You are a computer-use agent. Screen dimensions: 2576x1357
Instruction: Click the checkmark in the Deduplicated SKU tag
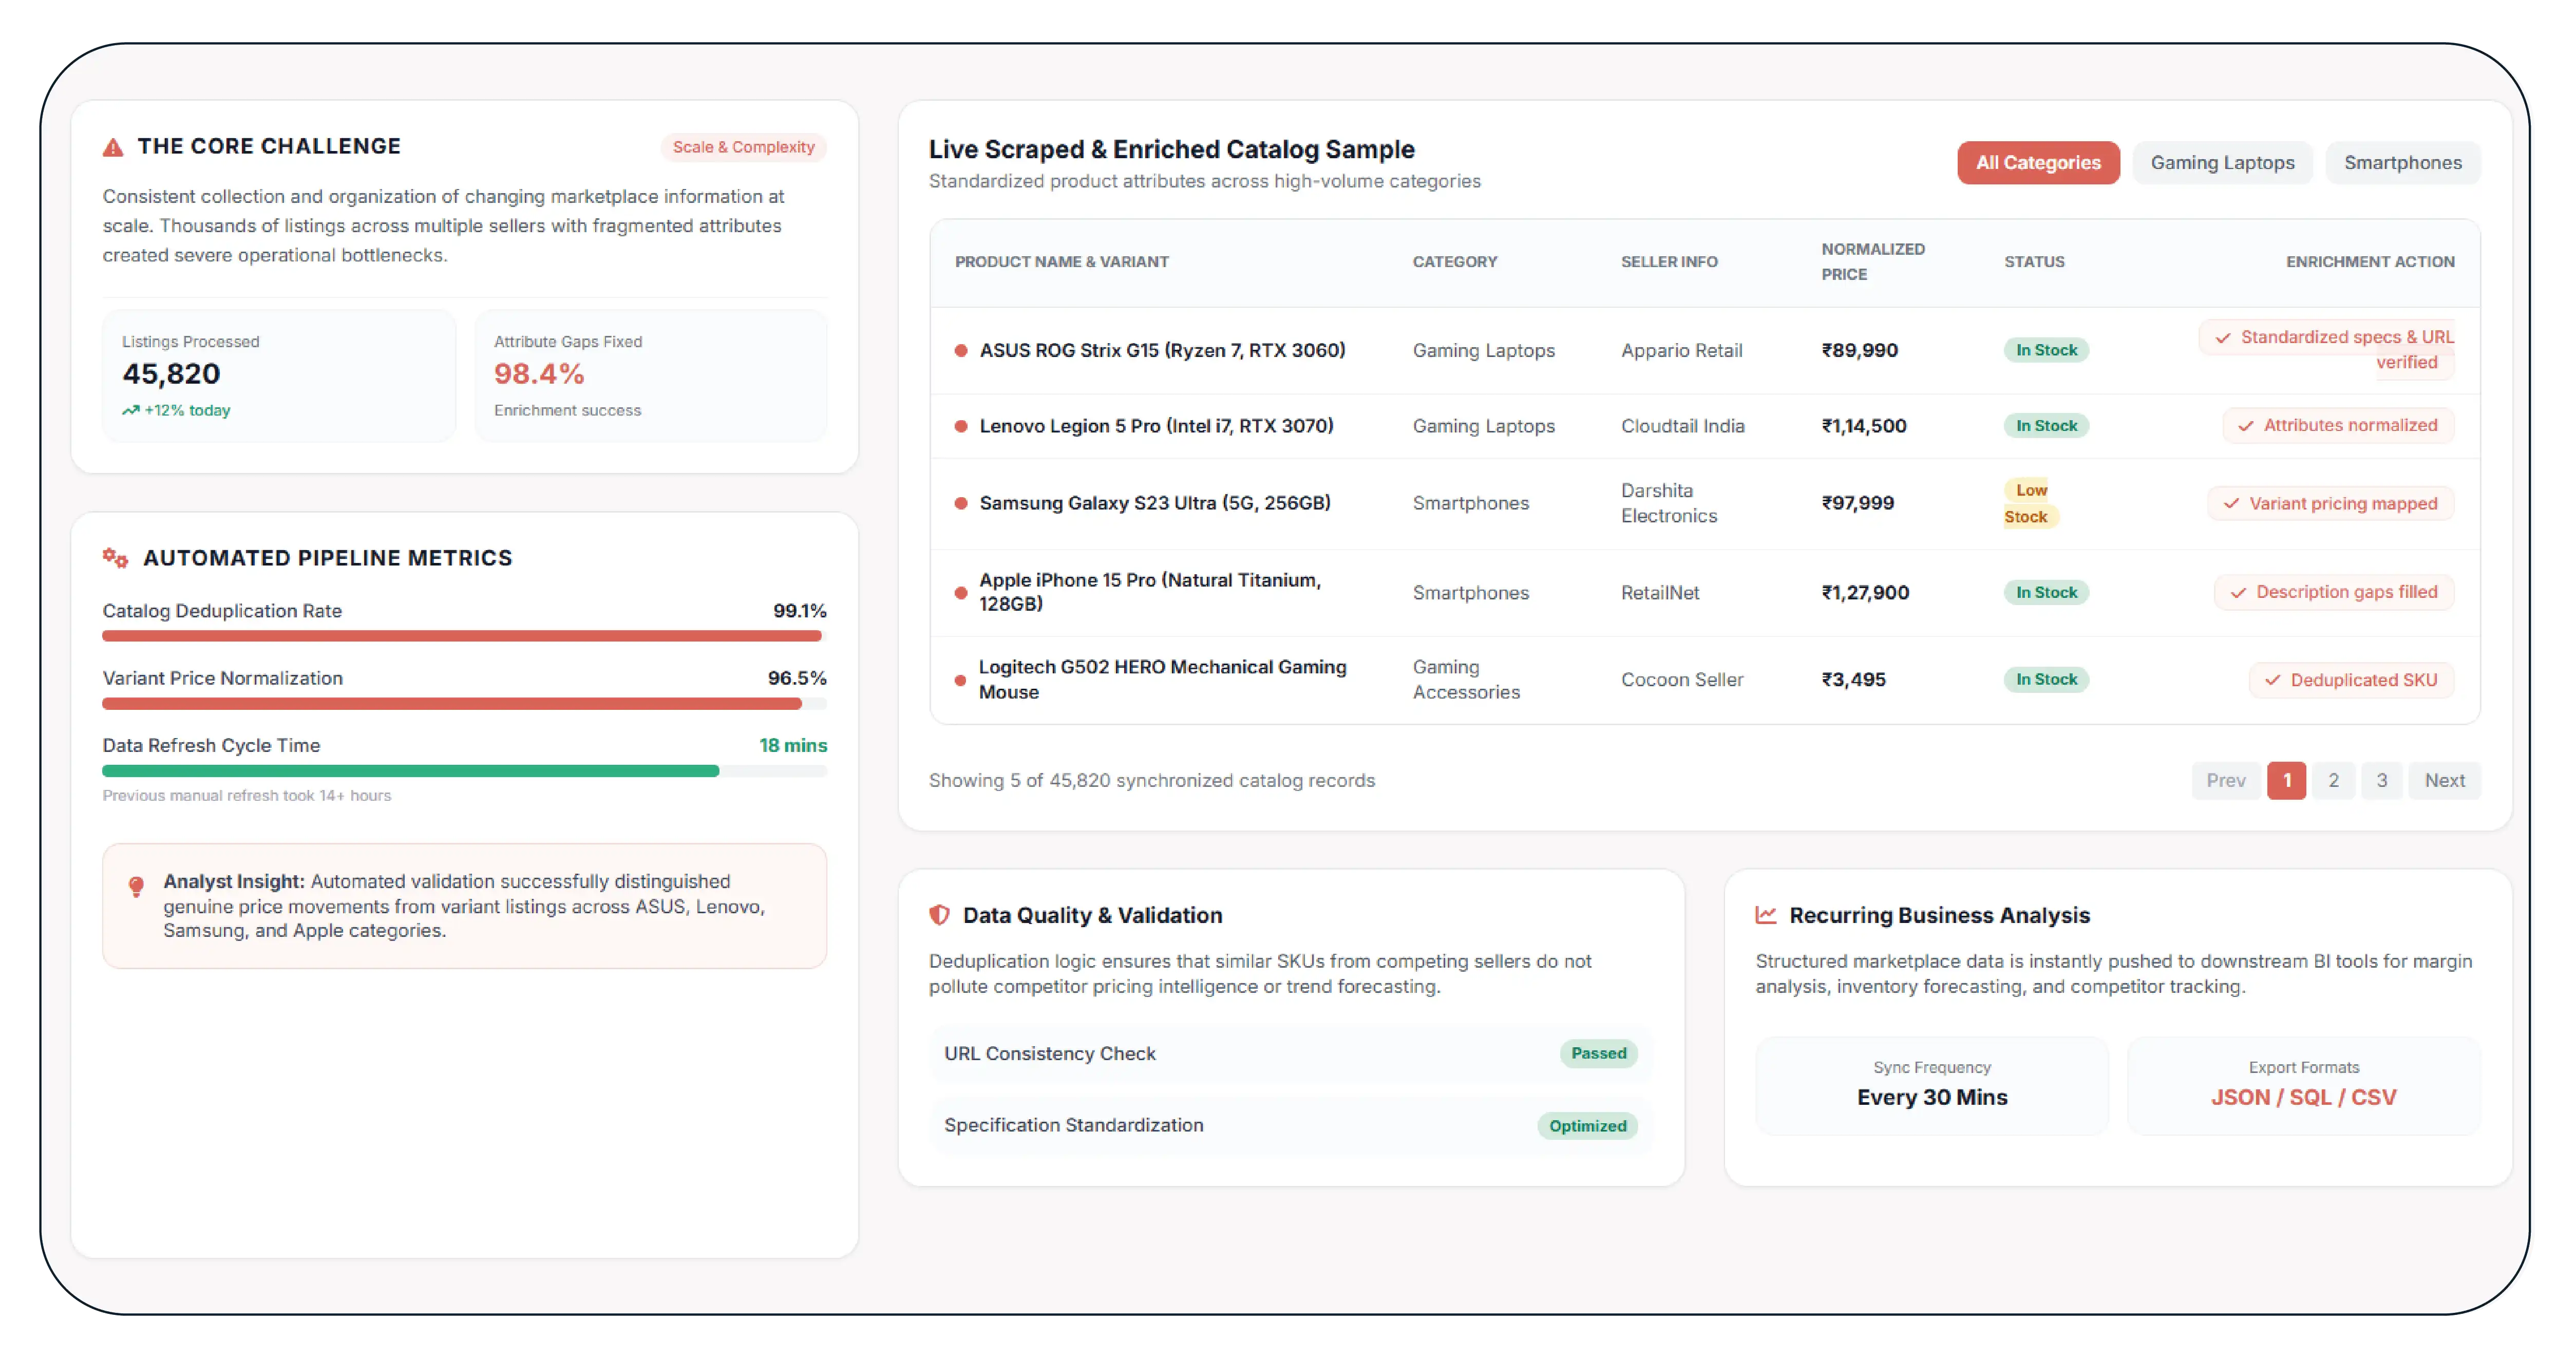(x=2272, y=680)
